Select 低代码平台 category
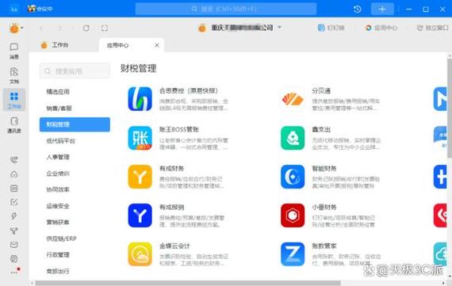This screenshot has height=286, width=452. [60, 141]
